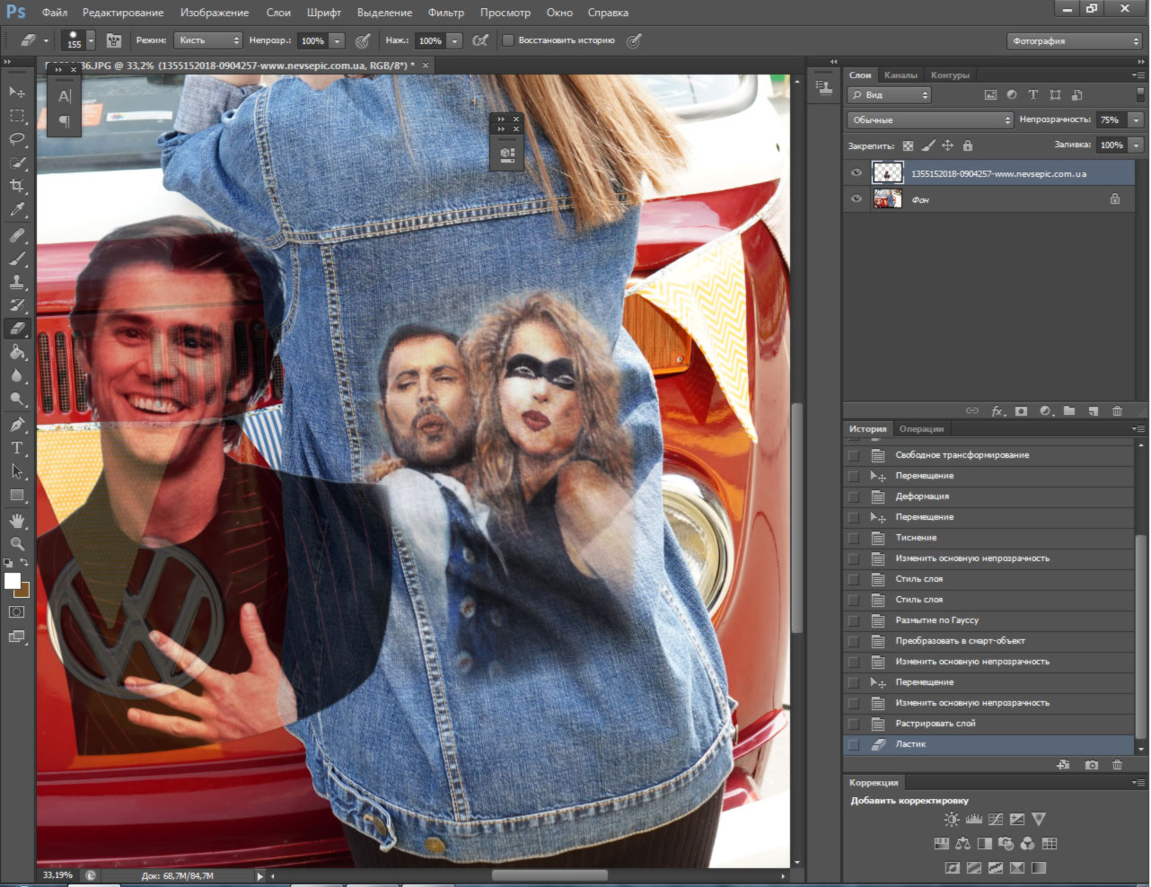
Task: Activate the horizontal Type tool
Action: point(17,448)
